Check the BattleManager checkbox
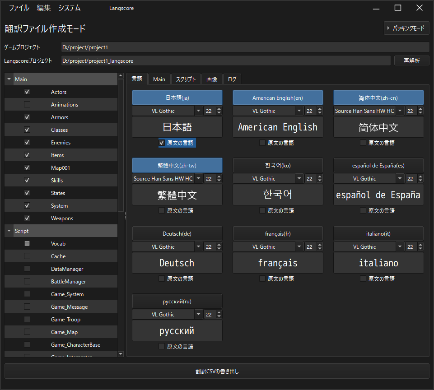 click(x=27, y=281)
